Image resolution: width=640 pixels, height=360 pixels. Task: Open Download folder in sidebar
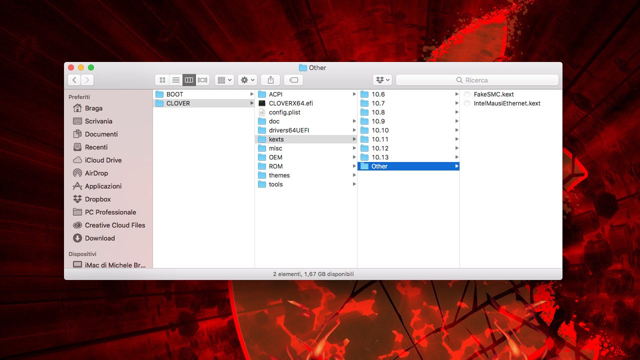[x=99, y=238]
